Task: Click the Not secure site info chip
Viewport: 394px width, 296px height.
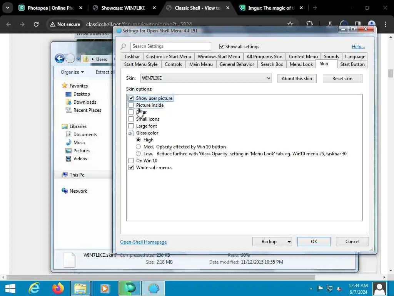Action: pos(65,24)
